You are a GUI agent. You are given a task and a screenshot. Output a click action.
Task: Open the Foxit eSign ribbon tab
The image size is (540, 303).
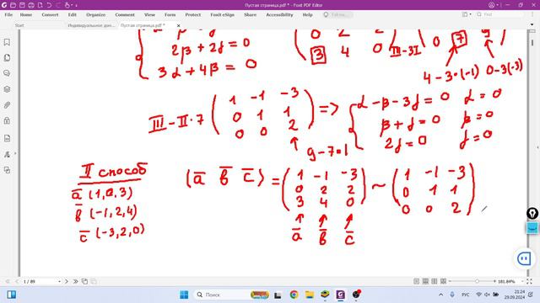223,15
